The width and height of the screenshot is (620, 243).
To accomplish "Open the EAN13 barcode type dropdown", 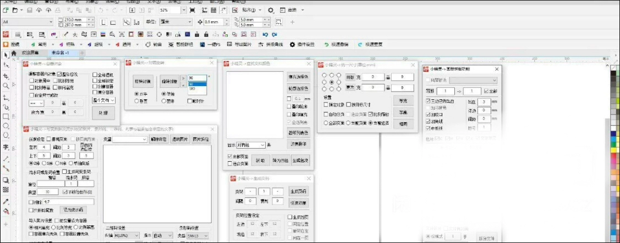I will coord(197,235).
